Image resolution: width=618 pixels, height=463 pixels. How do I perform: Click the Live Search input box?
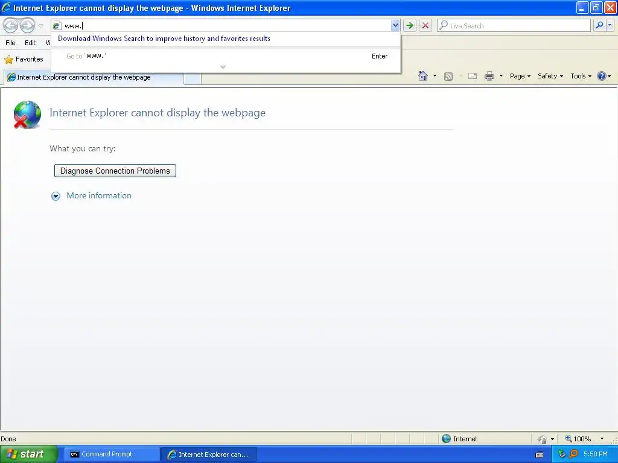pos(514,25)
